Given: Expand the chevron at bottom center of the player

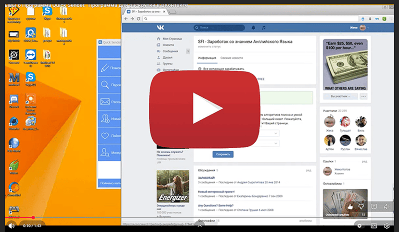Looking at the screenshot, I should click(x=200, y=226).
